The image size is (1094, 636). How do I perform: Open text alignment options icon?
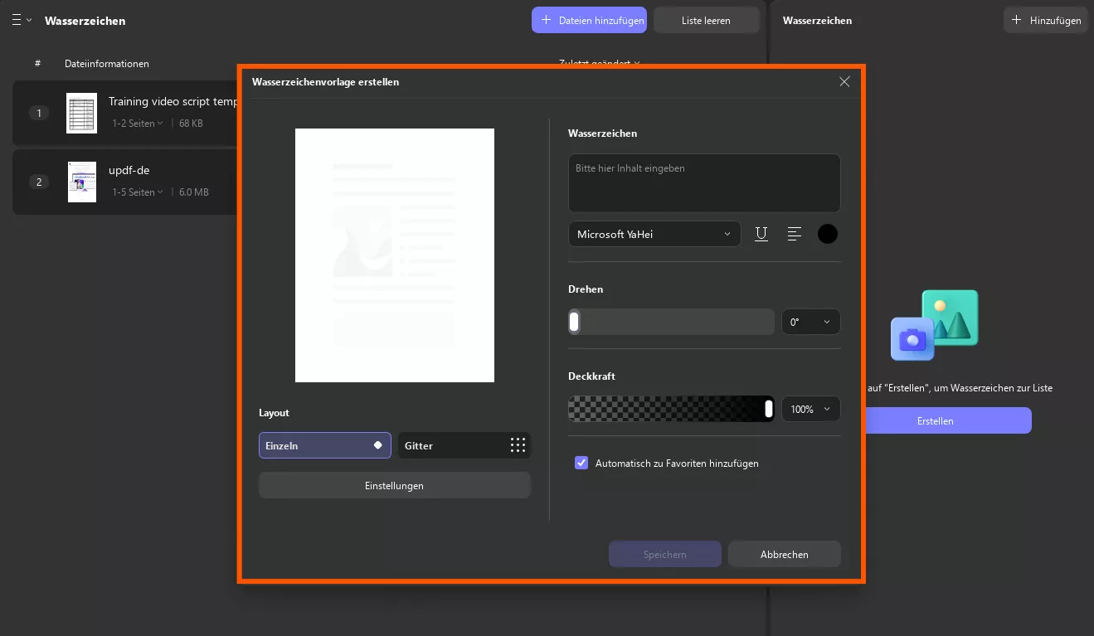coord(794,234)
